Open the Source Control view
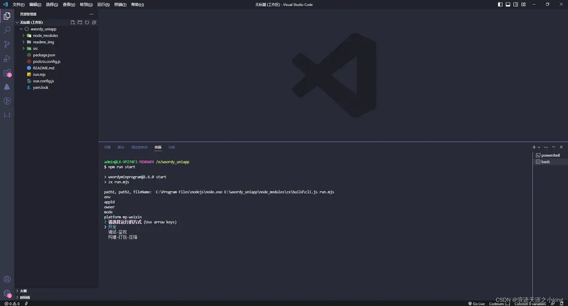 (7, 44)
